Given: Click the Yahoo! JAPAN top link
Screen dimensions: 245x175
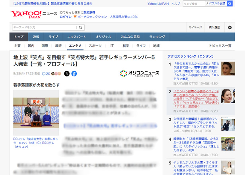Looking at the screenshot, I should [158, 4].
